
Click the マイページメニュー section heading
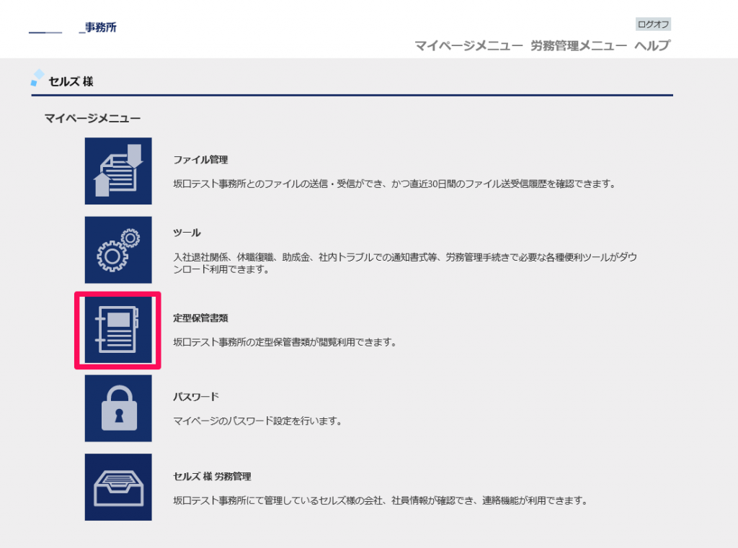(x=92, y=118)
